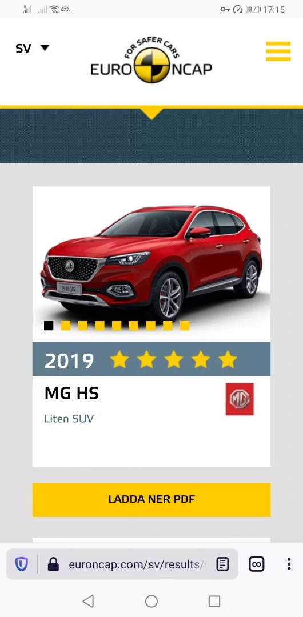
Task: Tap the Android recent apps square
Action: (214, 601)
